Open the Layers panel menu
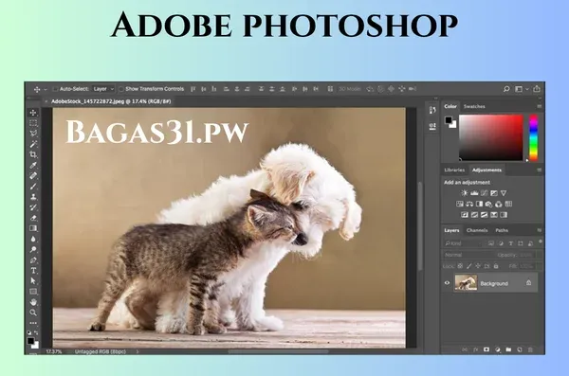Image resolution: width=569 pixels, height=376 pixels. coord(540,230)
